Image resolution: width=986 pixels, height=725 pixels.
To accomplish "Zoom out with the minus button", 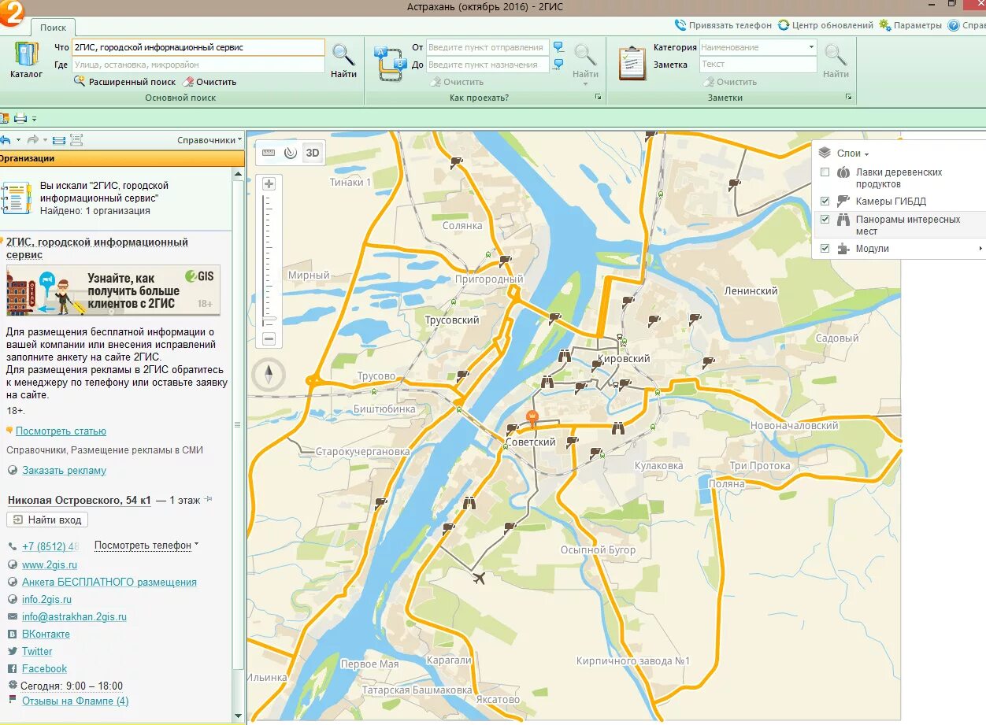I will 269,339.
